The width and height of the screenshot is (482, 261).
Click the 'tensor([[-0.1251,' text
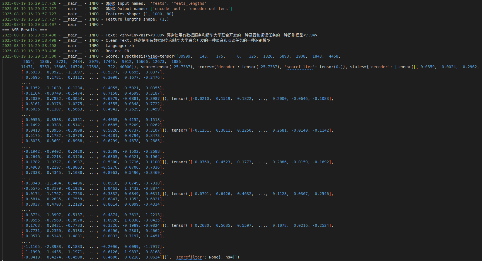191,130
